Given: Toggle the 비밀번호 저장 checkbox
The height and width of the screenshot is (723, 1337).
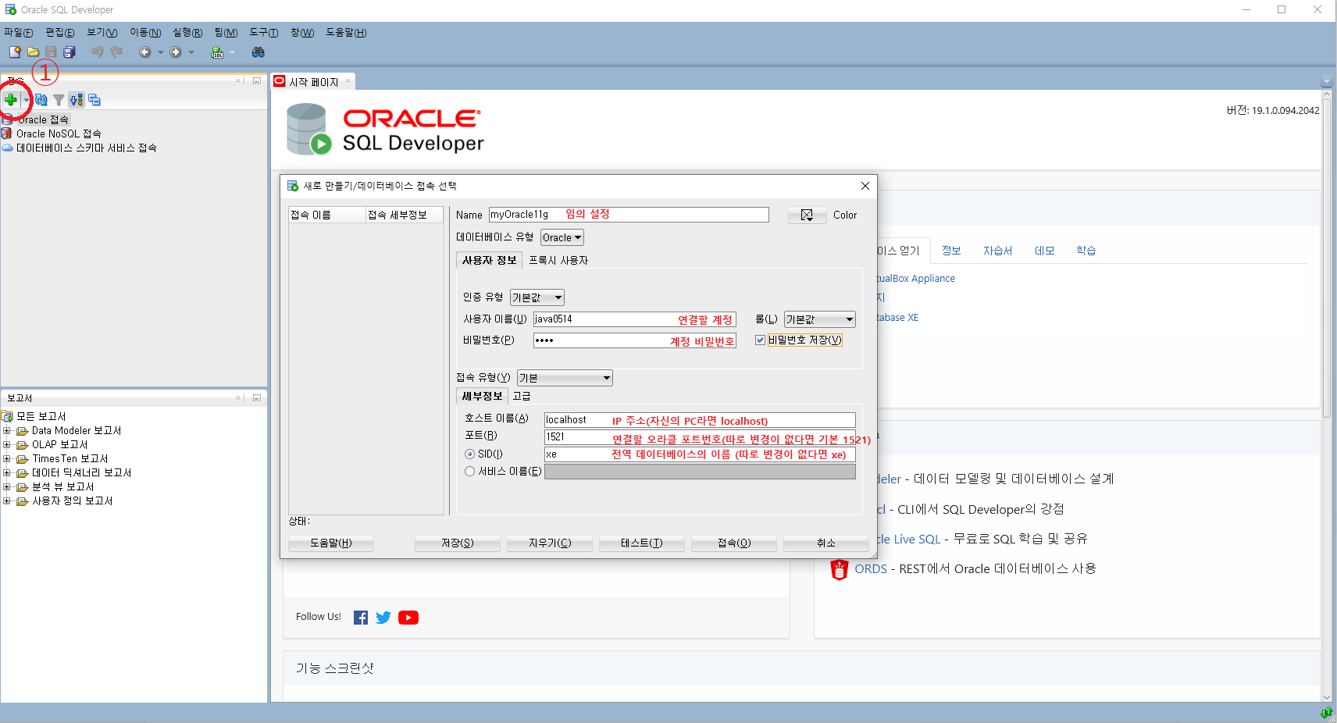Looking at the screenshot, I should [760, 340].
